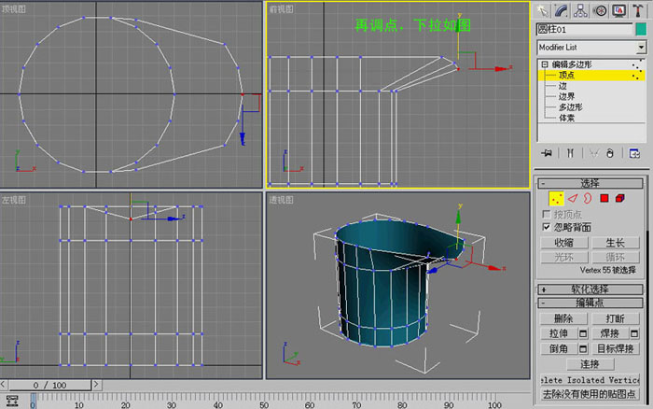Select Element sub-object level icon

(x=620, y=199)
